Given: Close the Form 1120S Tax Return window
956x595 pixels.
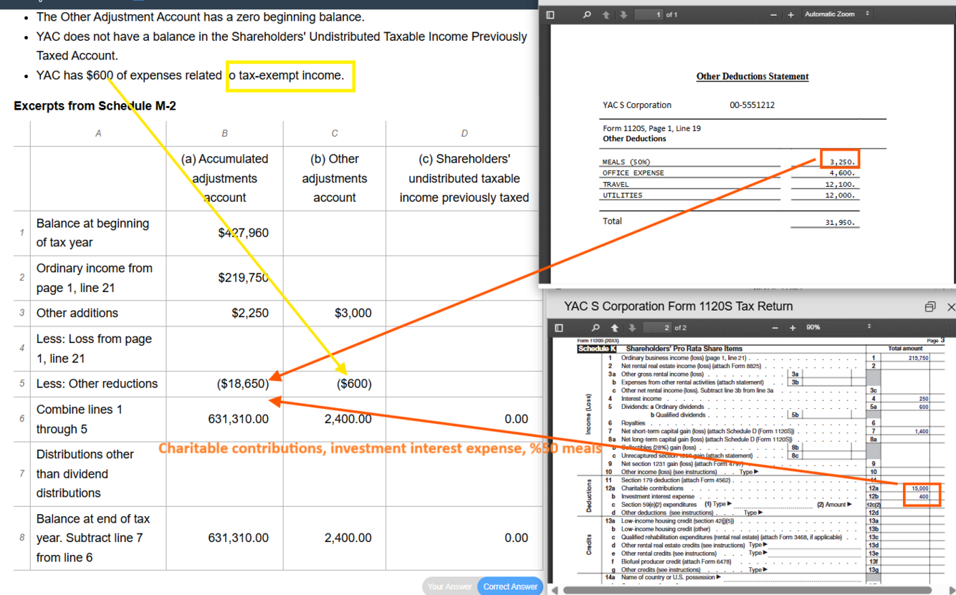Looking at the screenshot, I should coord(951,306).
